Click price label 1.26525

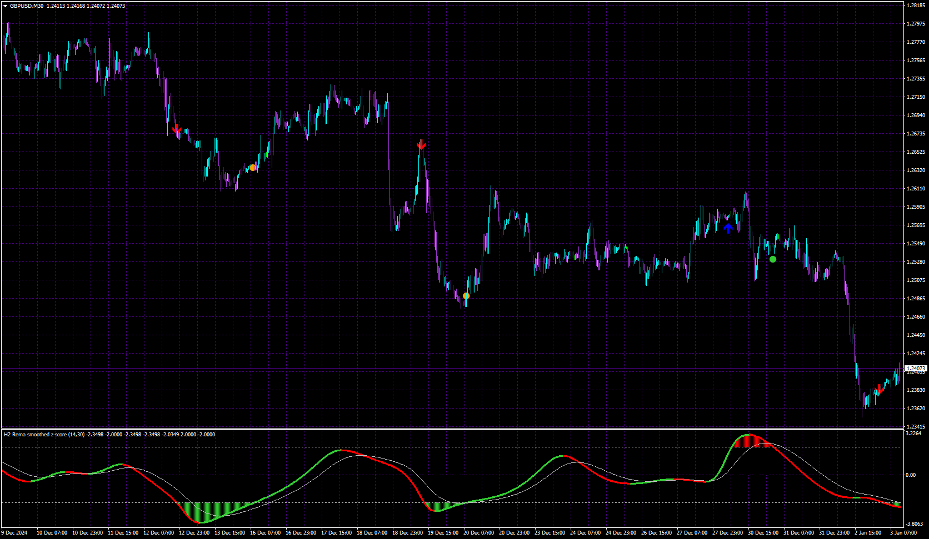916,152
